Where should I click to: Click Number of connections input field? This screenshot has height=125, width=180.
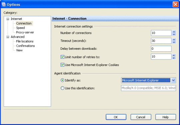161,33
